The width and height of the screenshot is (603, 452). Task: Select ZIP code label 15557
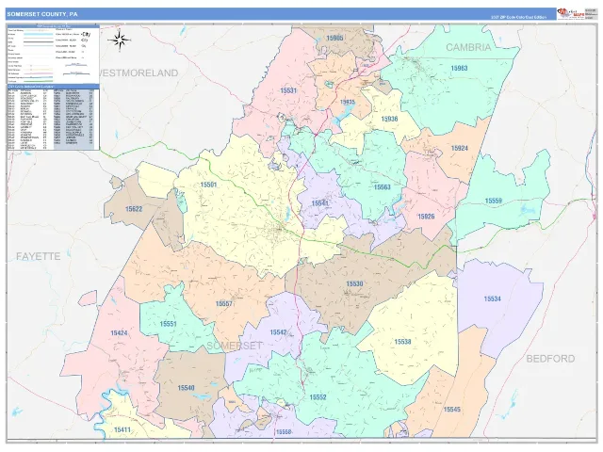224,303
